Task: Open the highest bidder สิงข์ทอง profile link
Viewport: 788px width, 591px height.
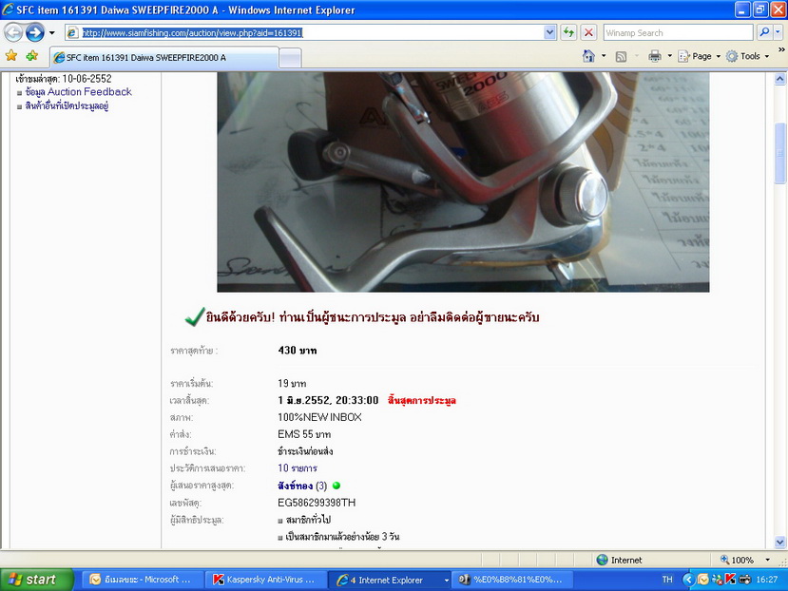Action: click(295, 486)
